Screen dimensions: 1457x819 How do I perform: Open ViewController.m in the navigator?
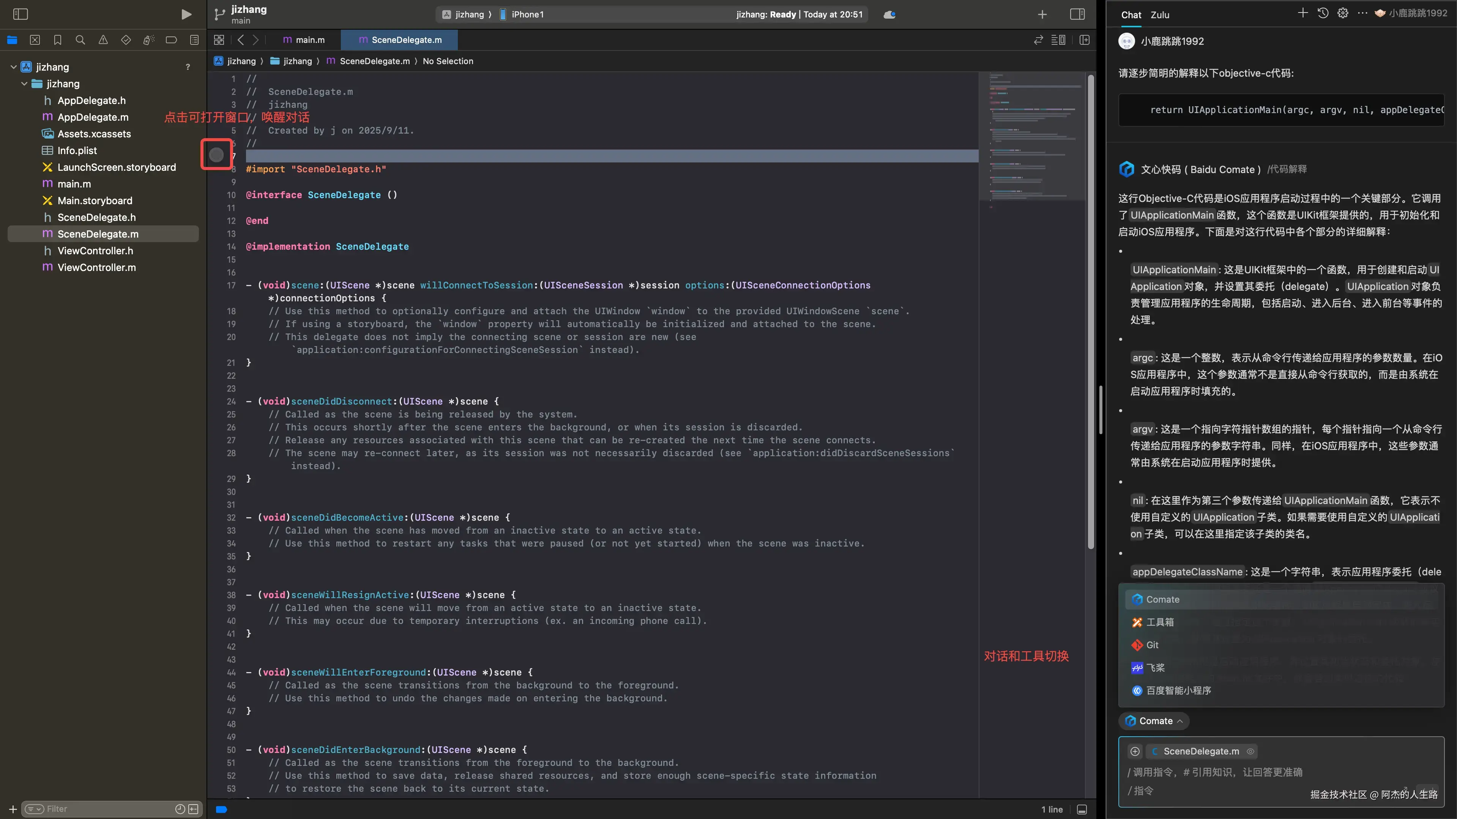pos(97,268)
